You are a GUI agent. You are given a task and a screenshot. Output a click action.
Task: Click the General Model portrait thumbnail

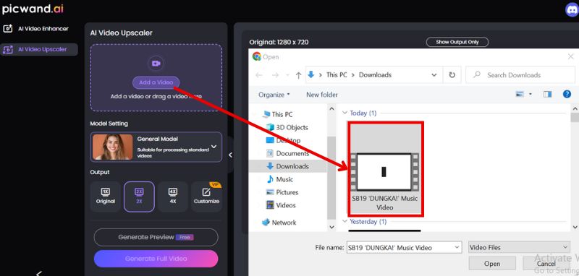click(113, 147)
